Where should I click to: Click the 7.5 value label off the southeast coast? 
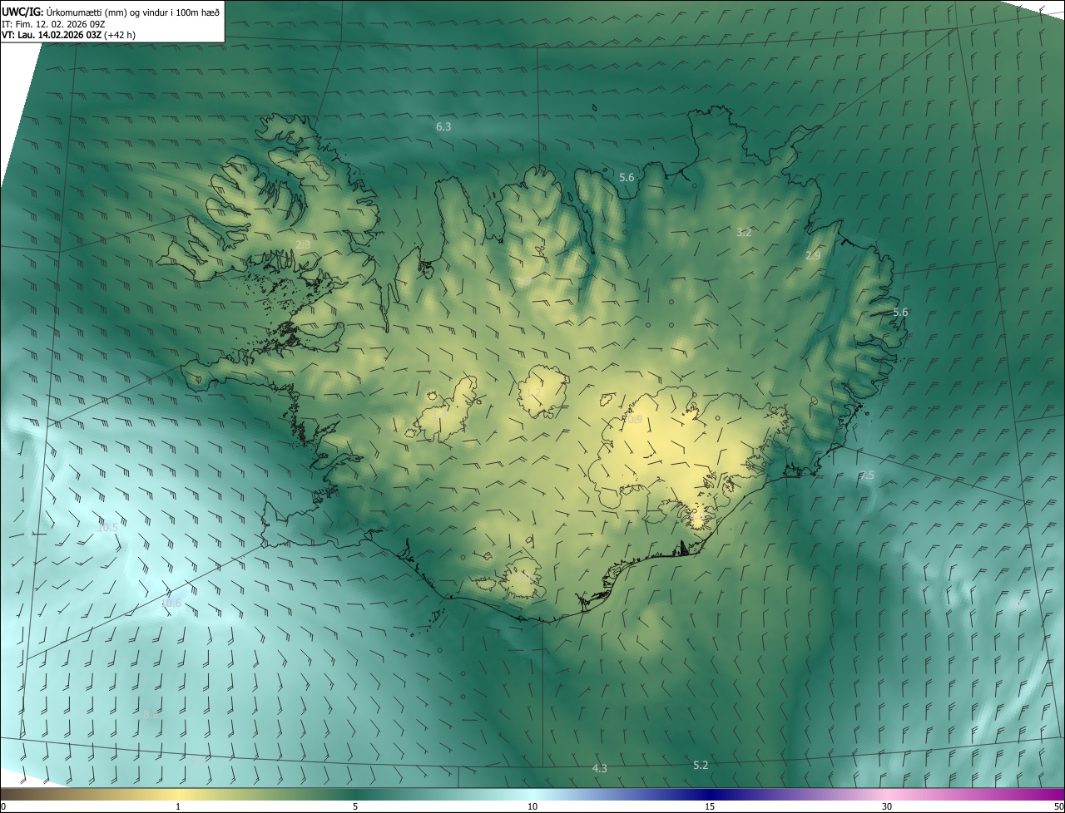pyautogui.click(x=867, y=475)
